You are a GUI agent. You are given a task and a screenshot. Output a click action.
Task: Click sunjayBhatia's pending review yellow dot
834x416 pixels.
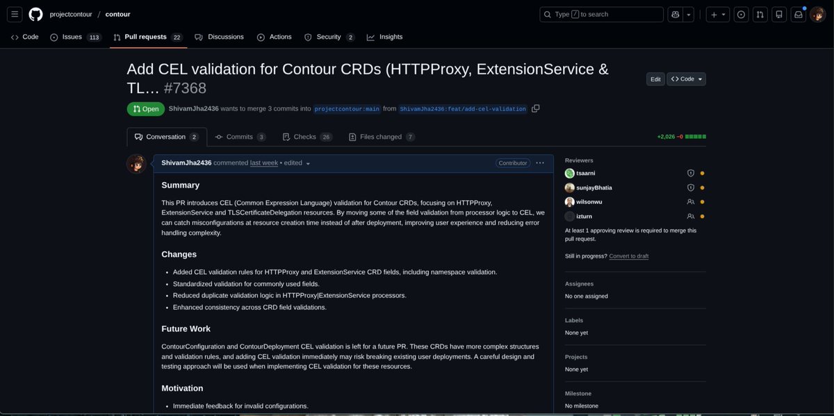coord(702,188)
